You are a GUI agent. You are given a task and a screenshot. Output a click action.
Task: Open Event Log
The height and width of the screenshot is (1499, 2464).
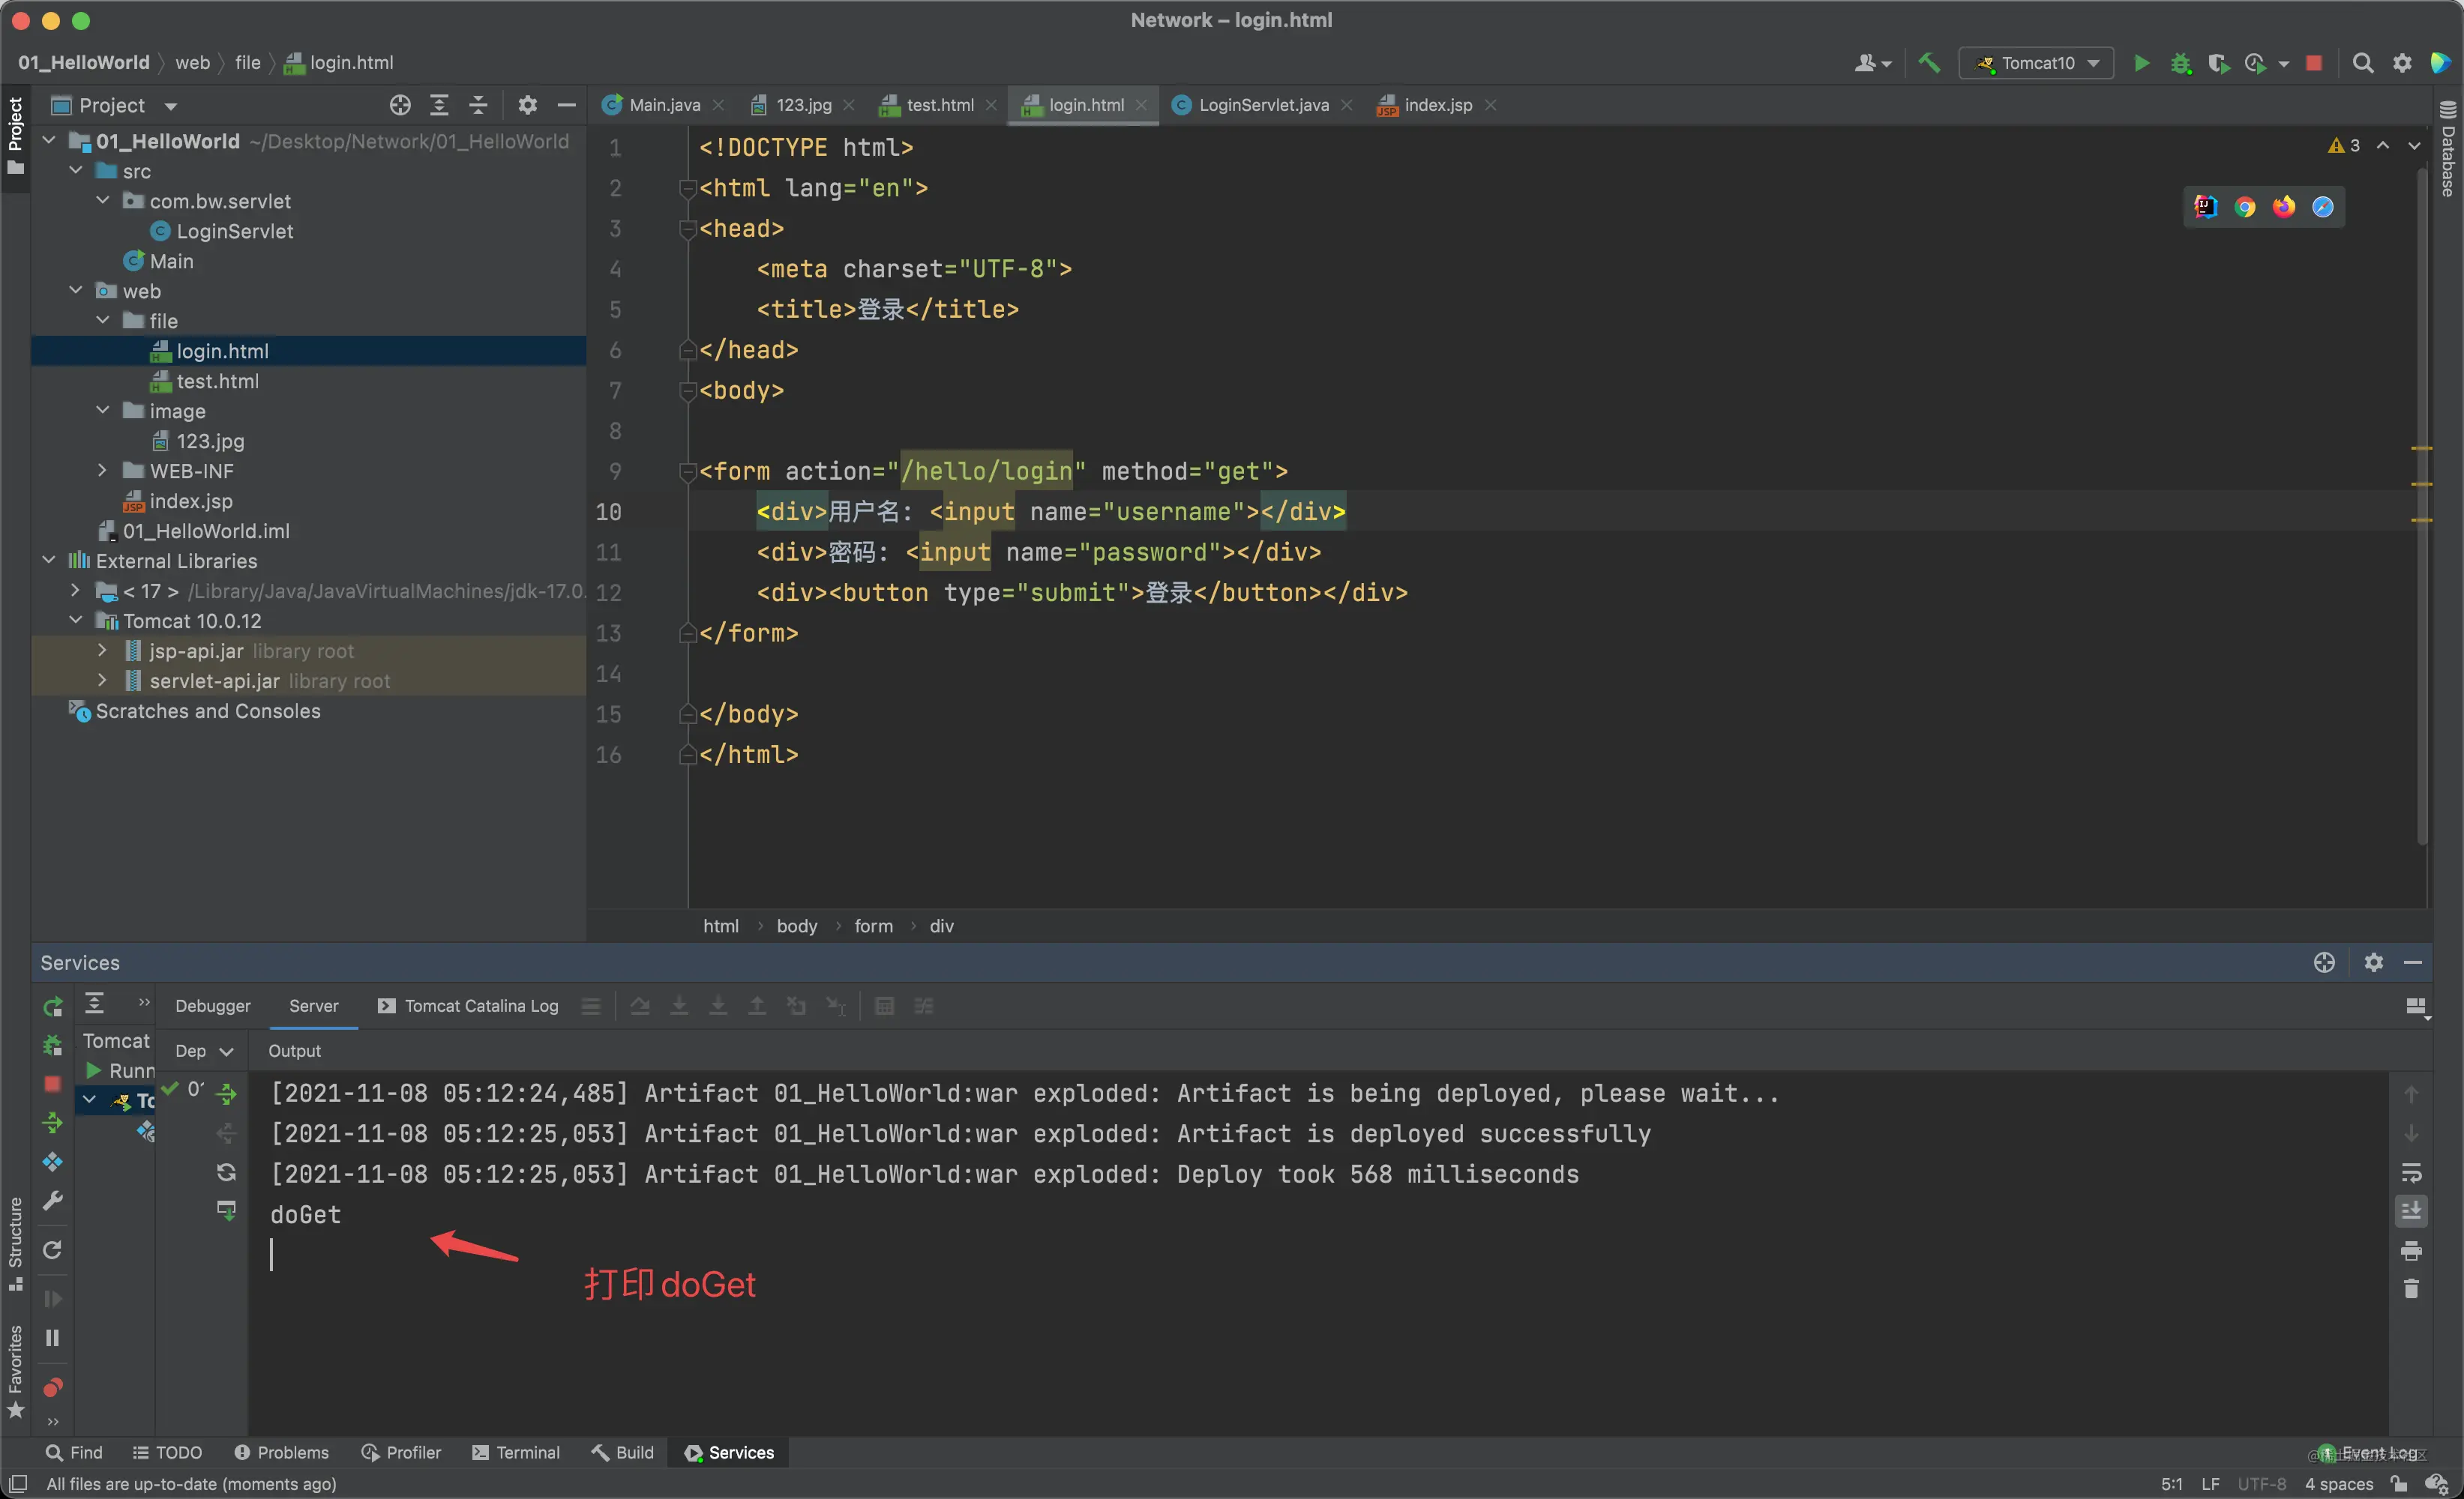click(2368, 1453)
